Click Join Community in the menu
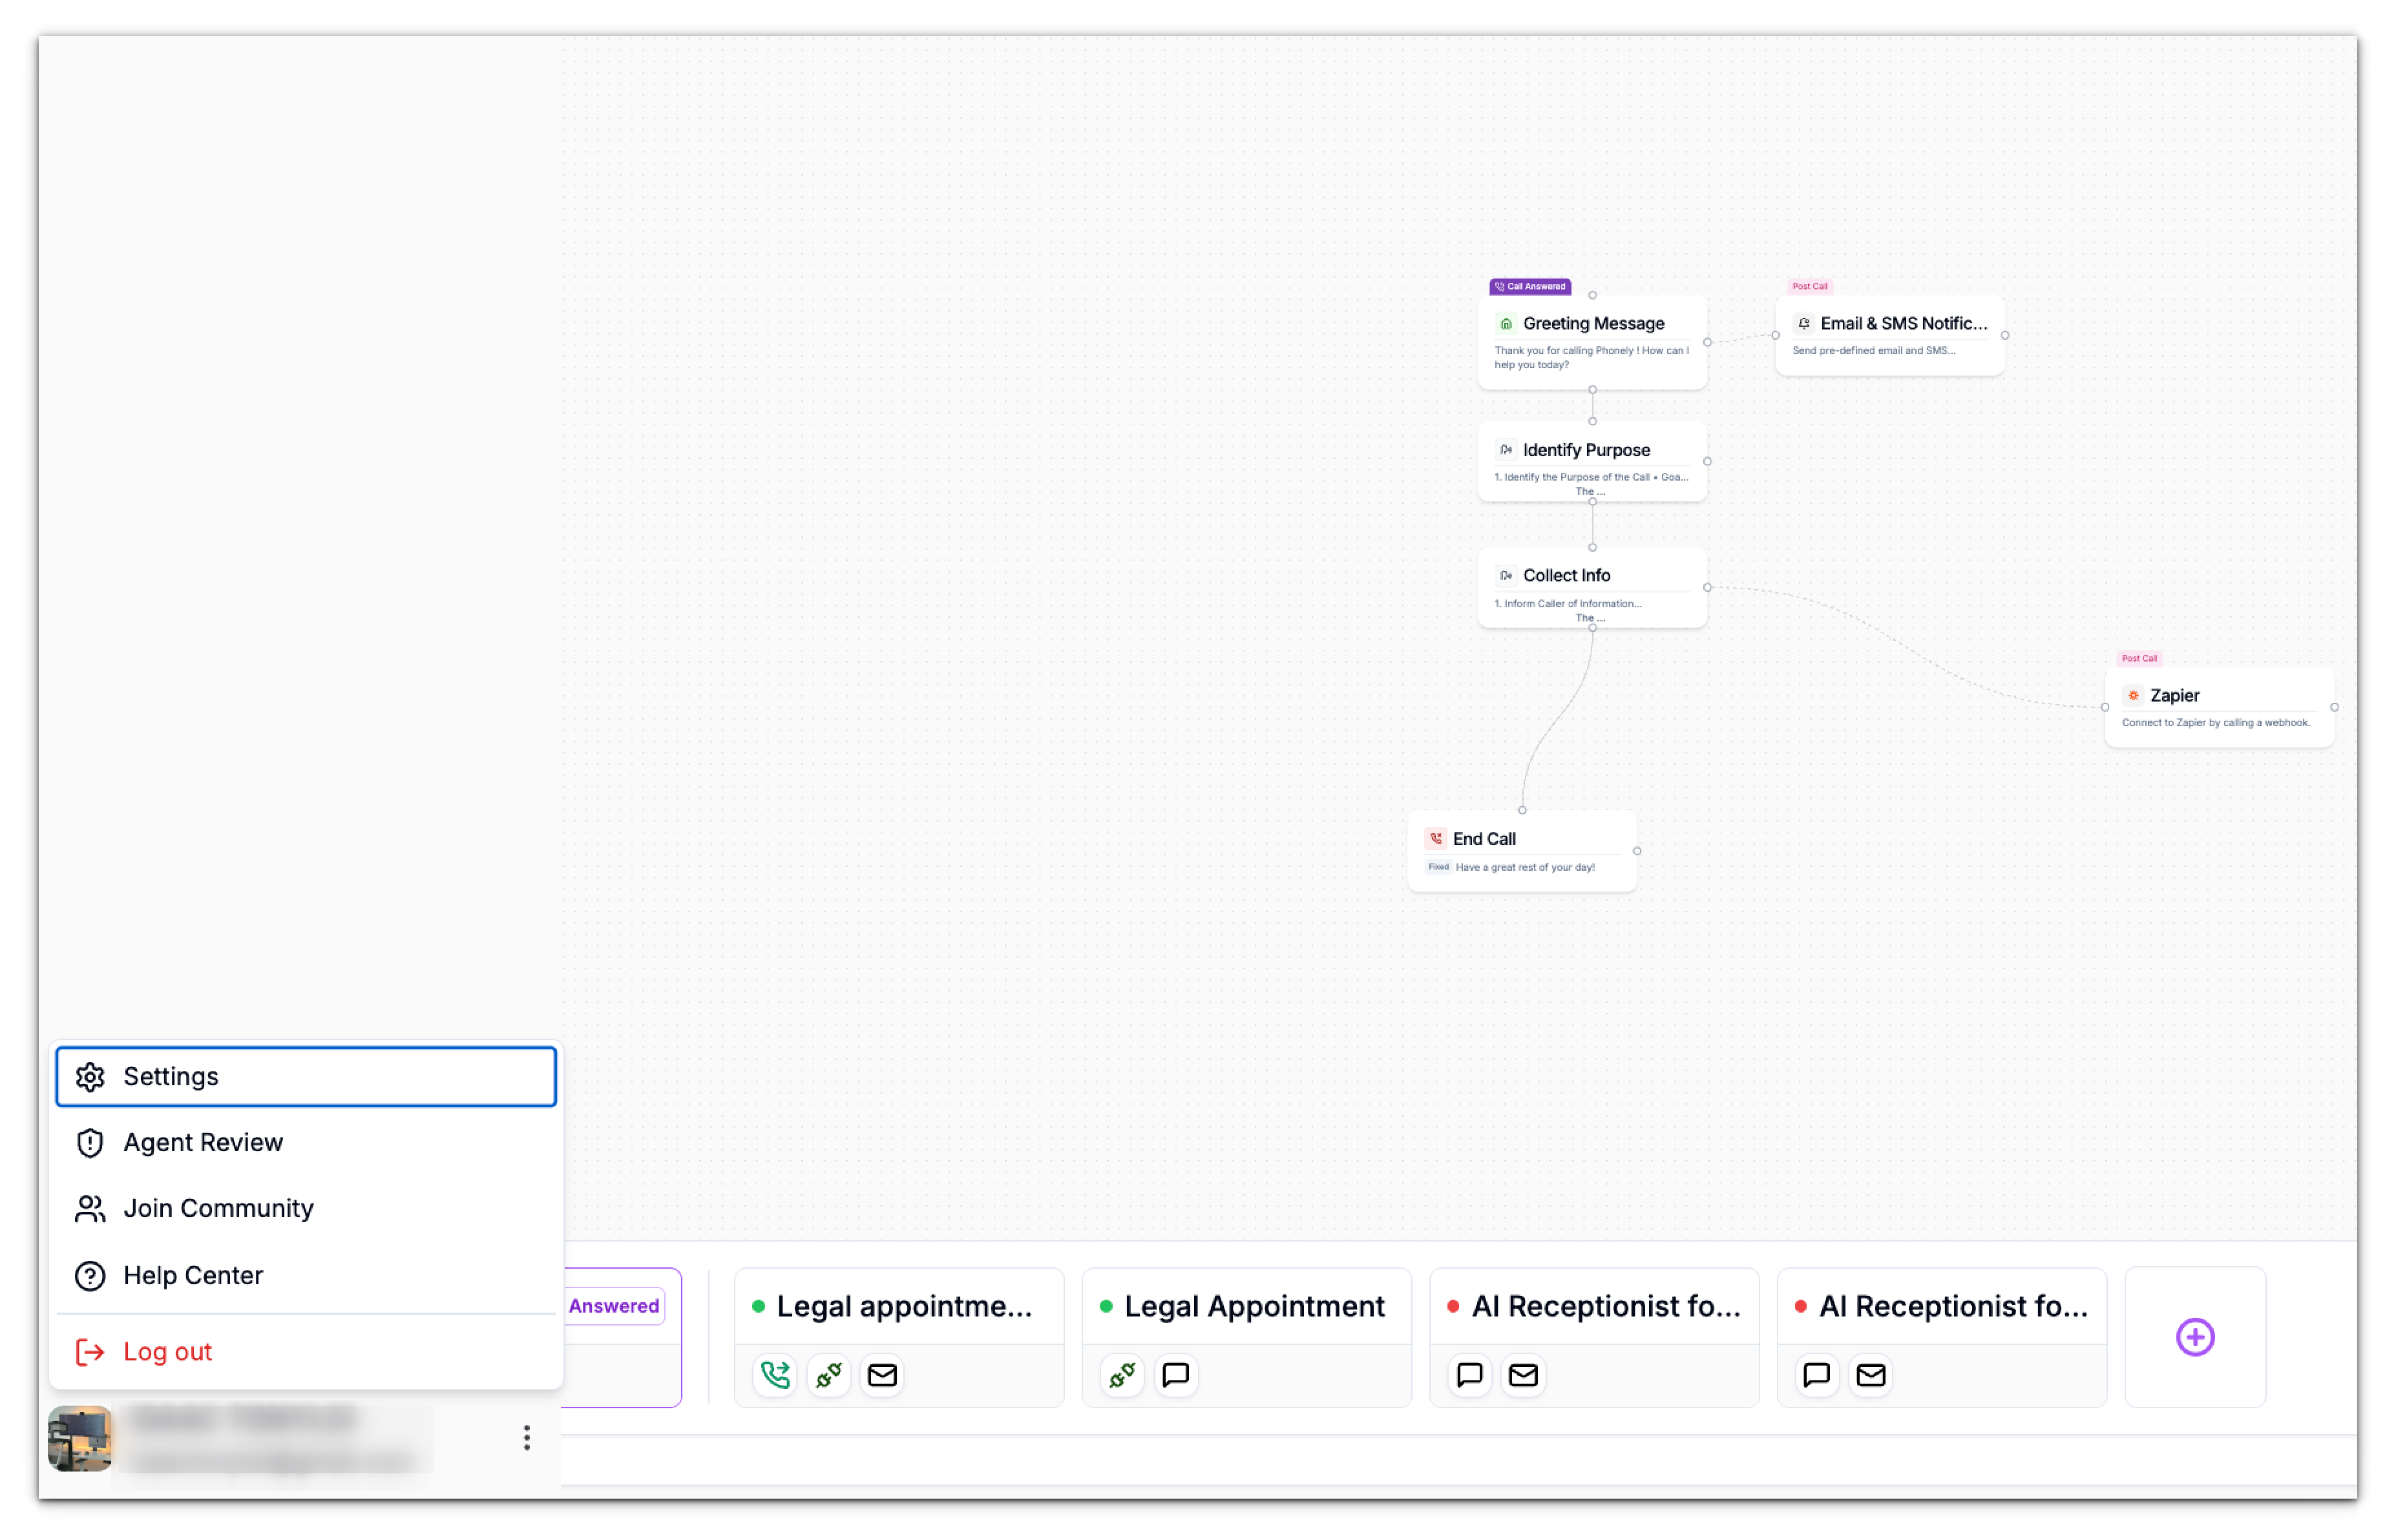This screenshot has width=2396, height=1540. 218,1208
